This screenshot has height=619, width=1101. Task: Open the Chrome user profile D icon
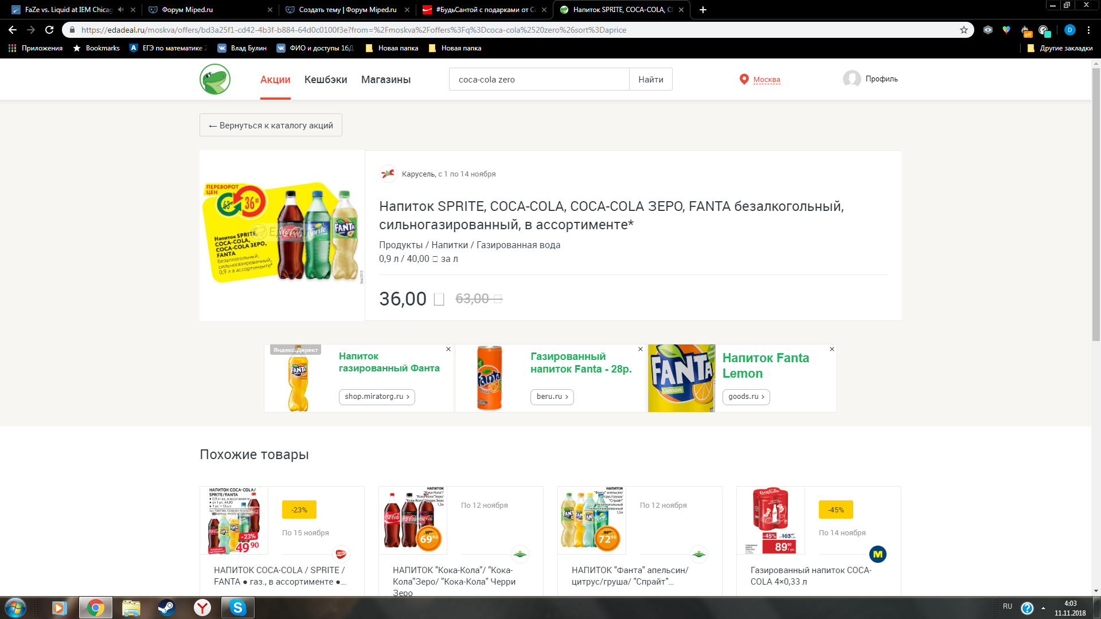pyautogui.click(x=1069, y=30)
